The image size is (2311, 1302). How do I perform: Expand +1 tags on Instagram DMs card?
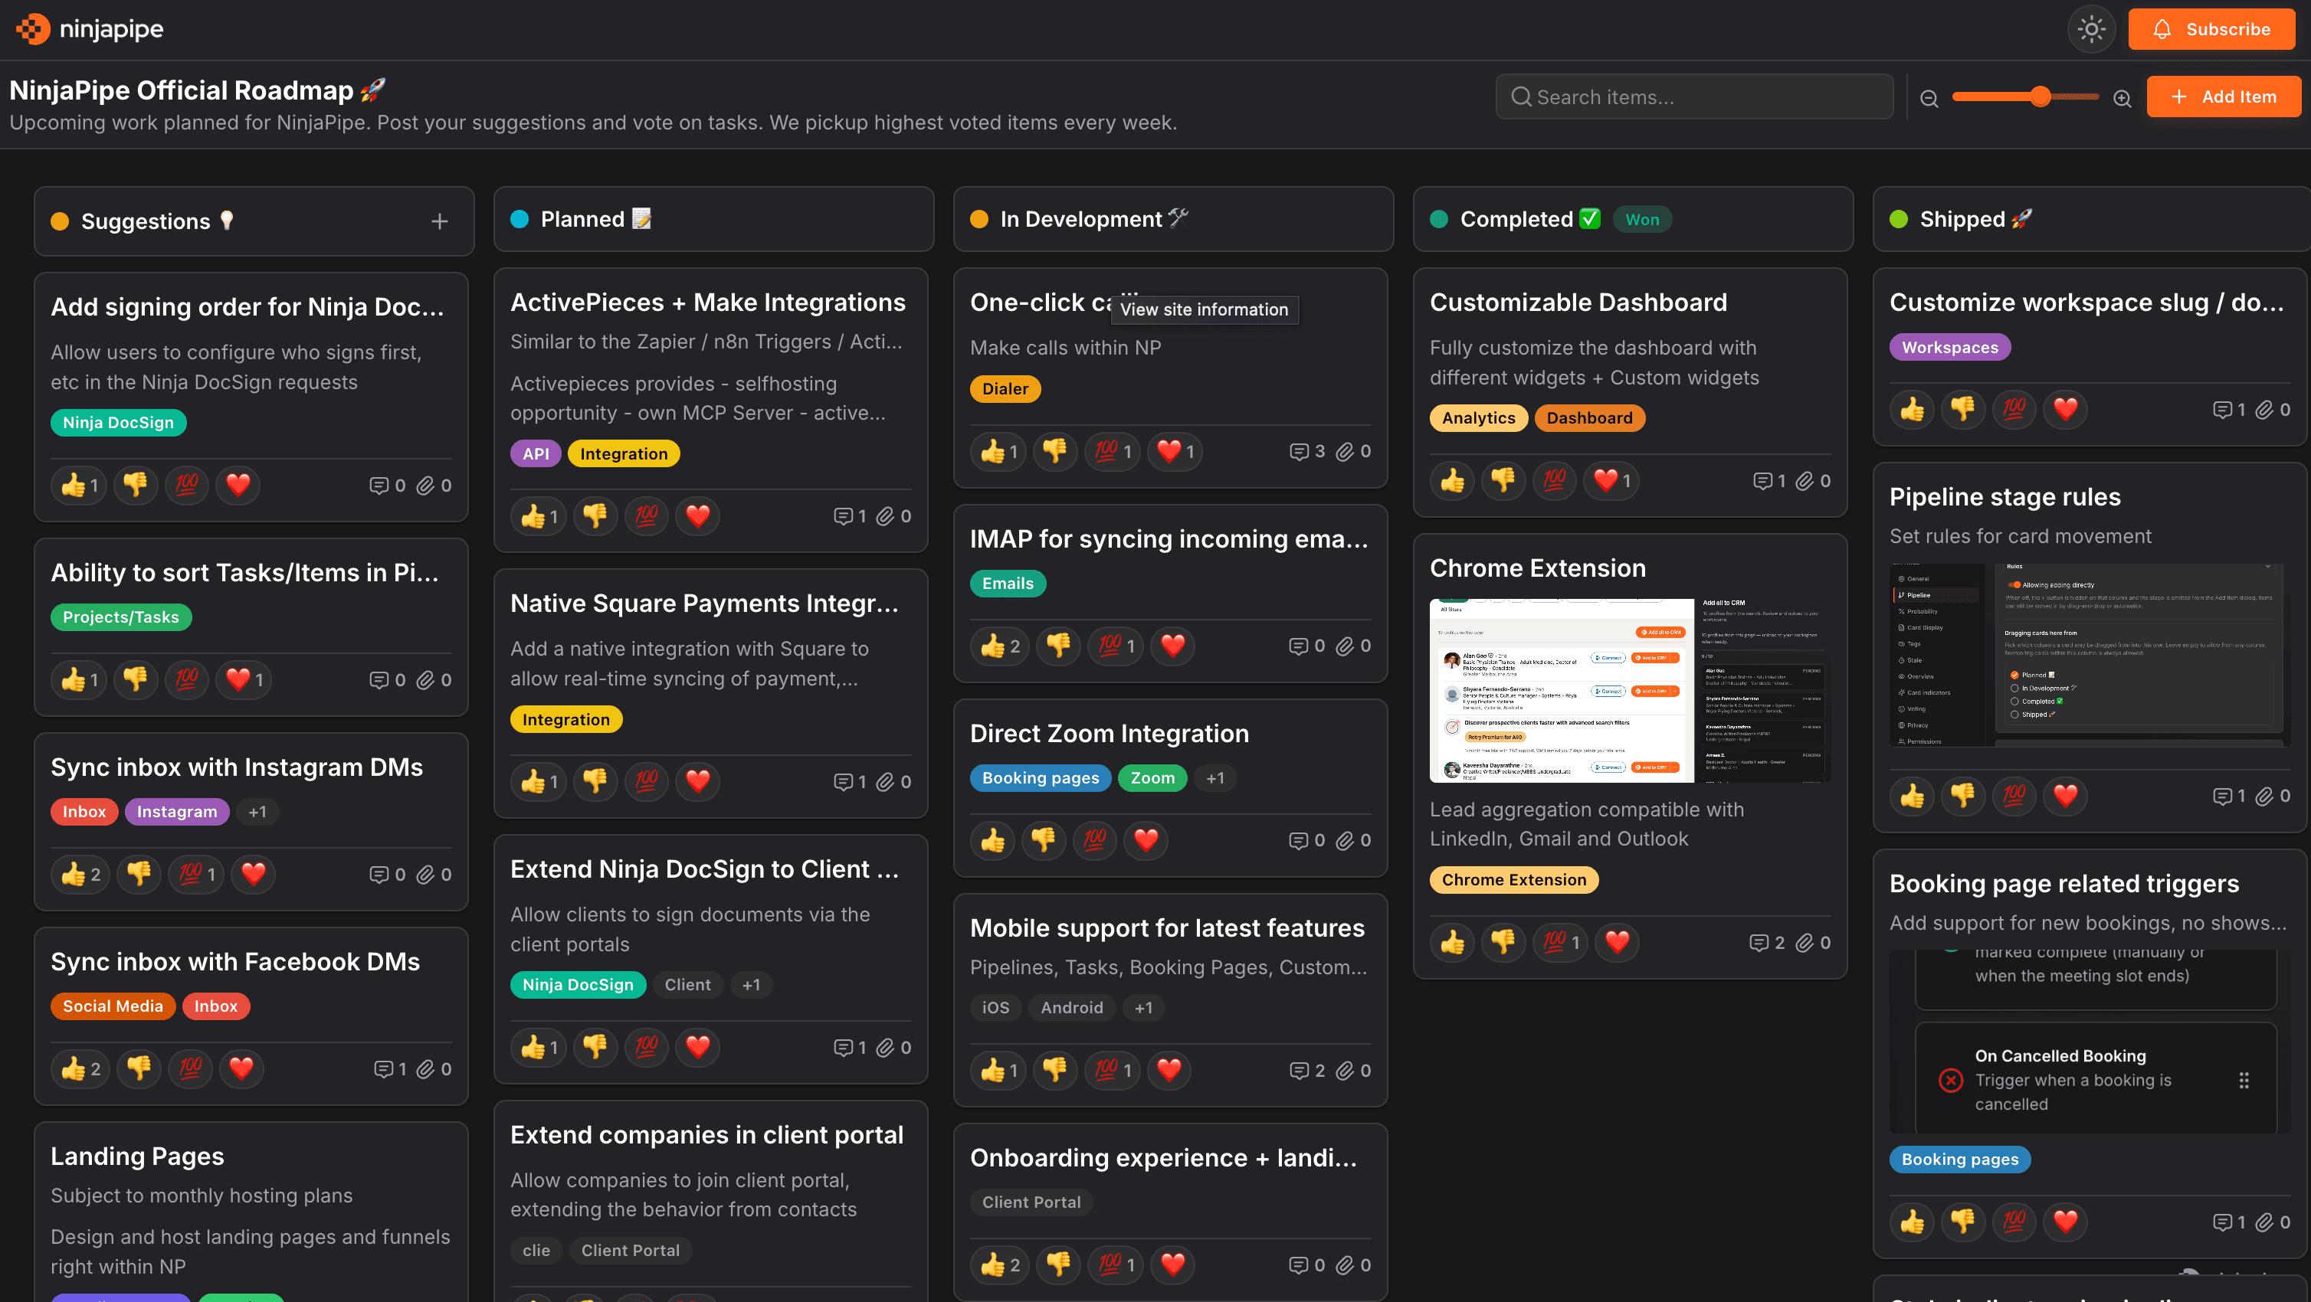pyautogui.click(x=257, y=812)
